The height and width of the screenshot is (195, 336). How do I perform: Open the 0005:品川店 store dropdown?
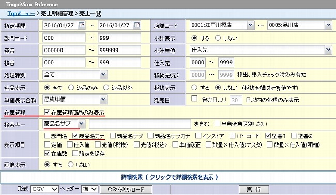coord(300,25)
